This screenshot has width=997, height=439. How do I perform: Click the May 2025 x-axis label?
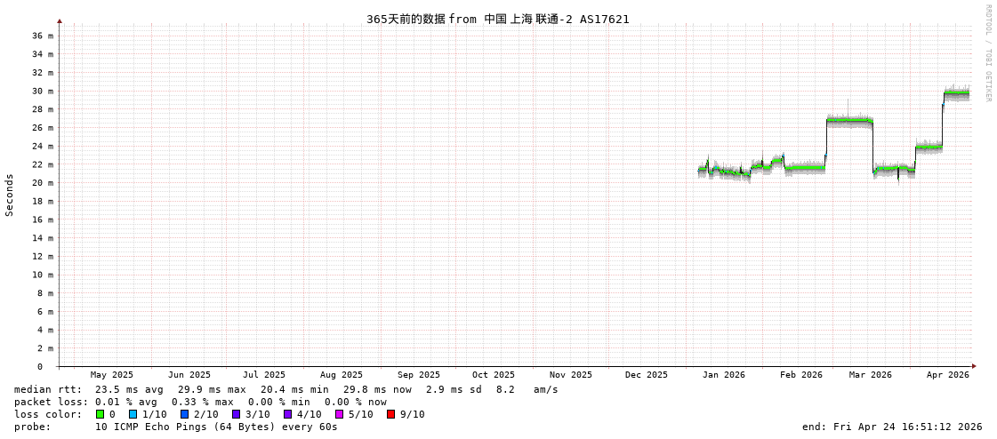(112, 375)
